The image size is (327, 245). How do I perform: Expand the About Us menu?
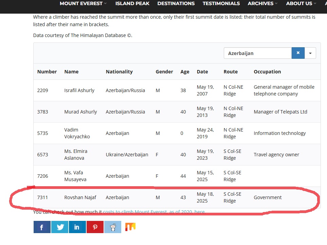(x=301, y=3)
